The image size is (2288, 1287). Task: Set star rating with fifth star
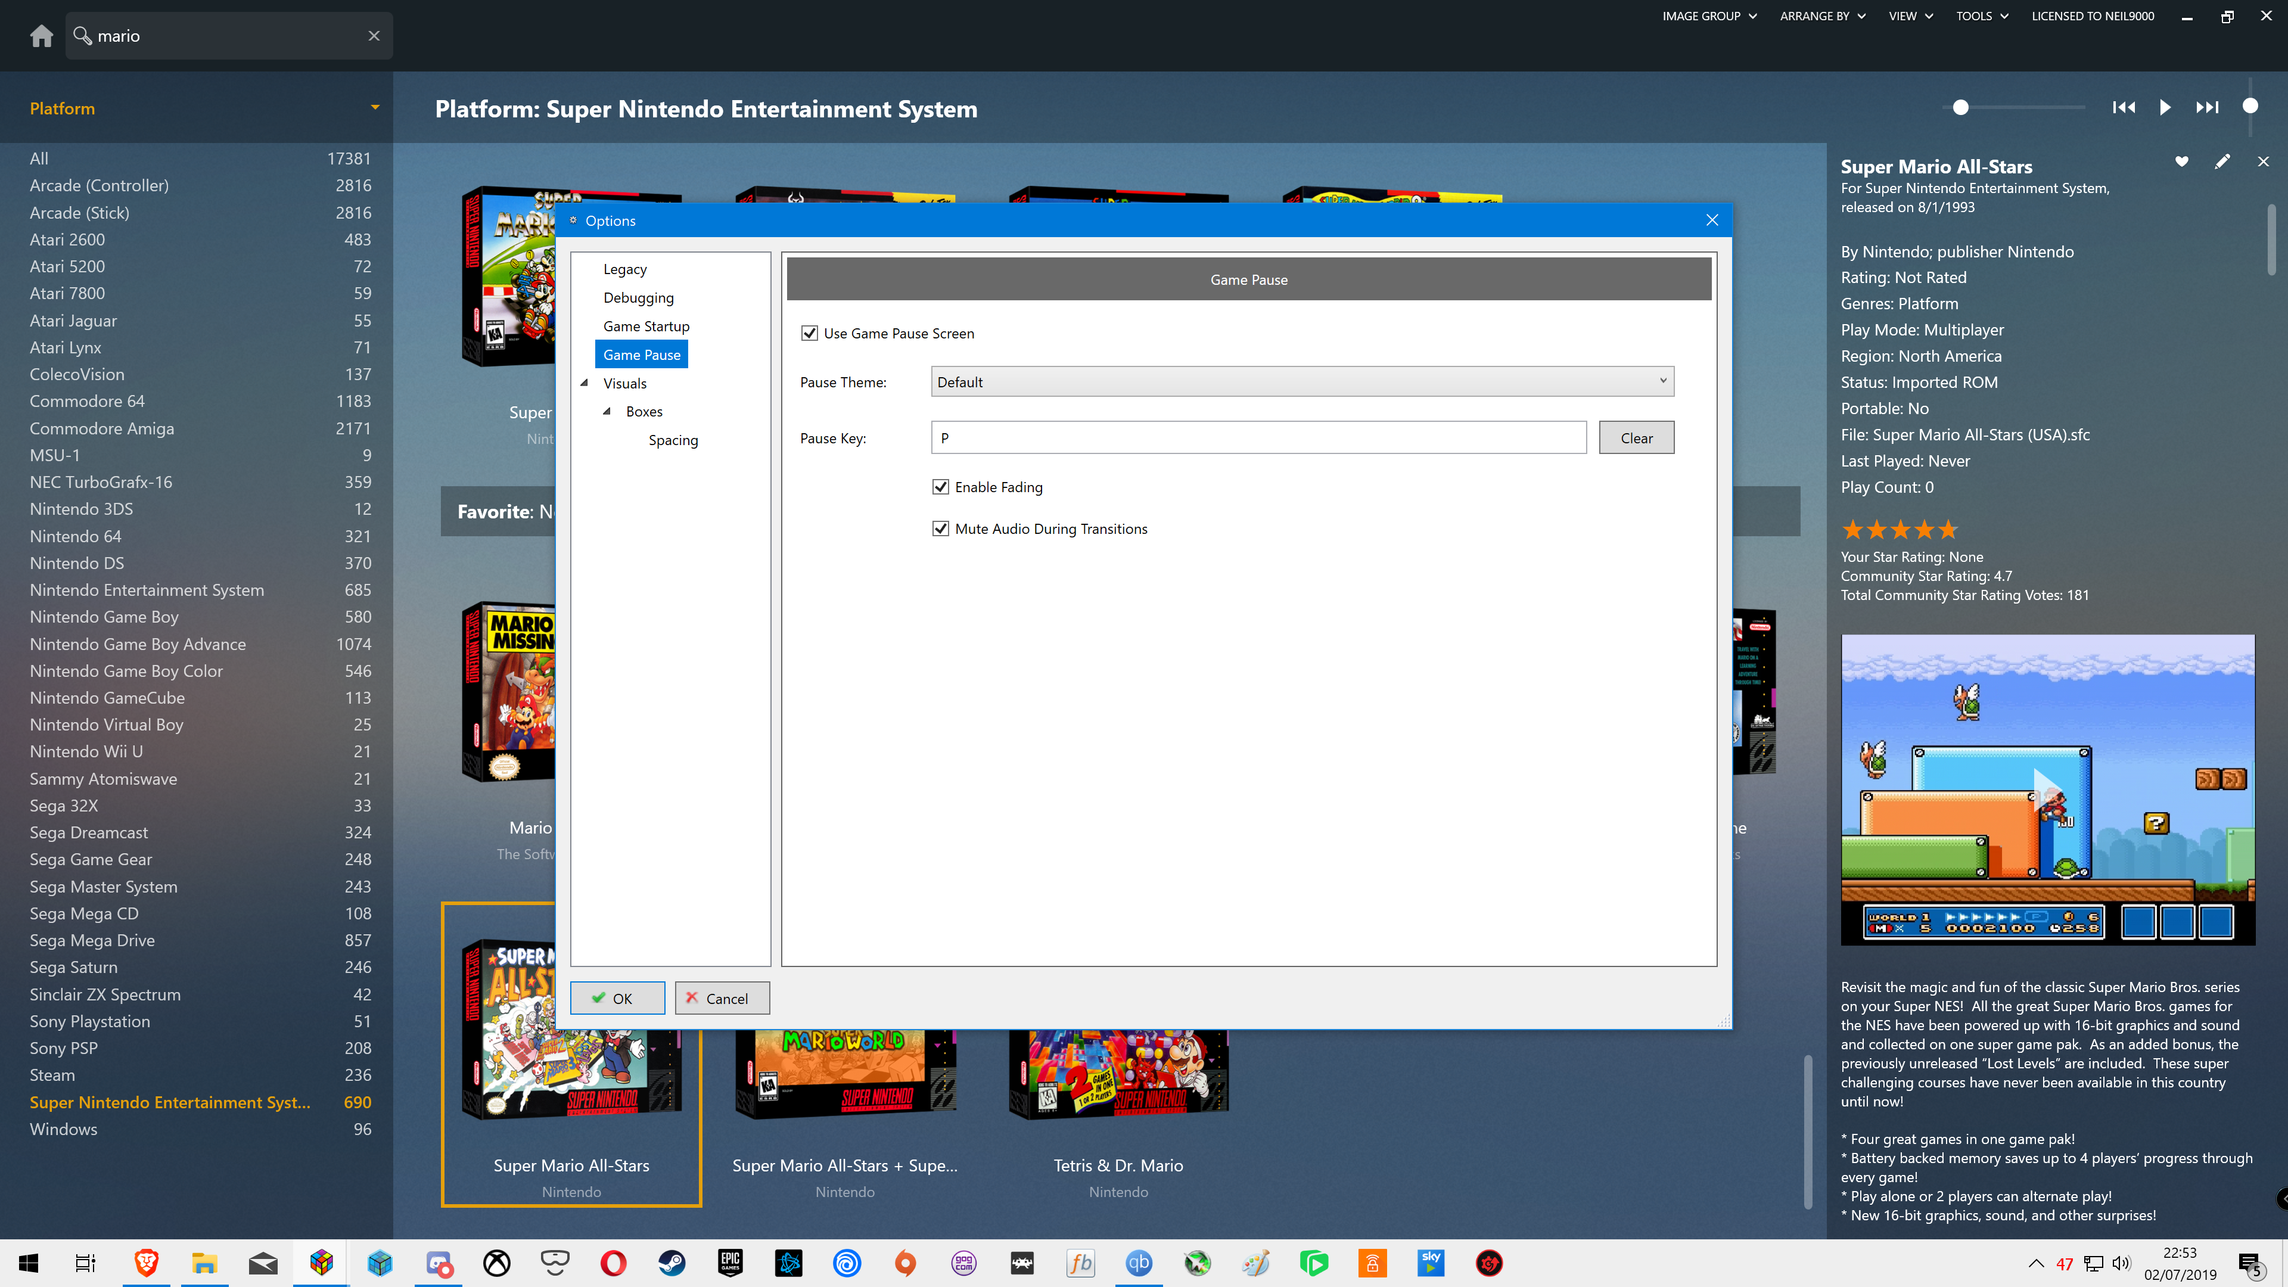coord(1948,530)
